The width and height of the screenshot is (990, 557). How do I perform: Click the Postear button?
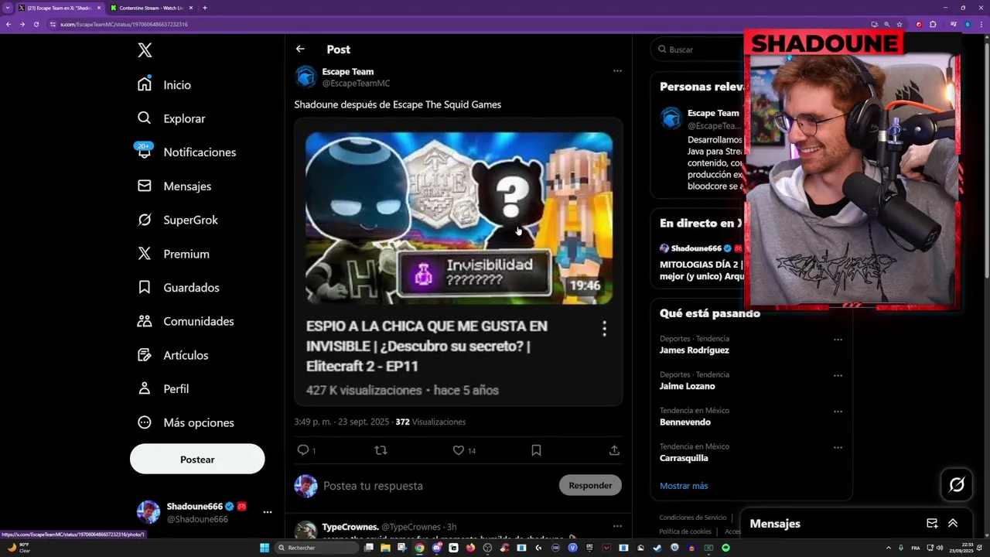pos(197,459)
